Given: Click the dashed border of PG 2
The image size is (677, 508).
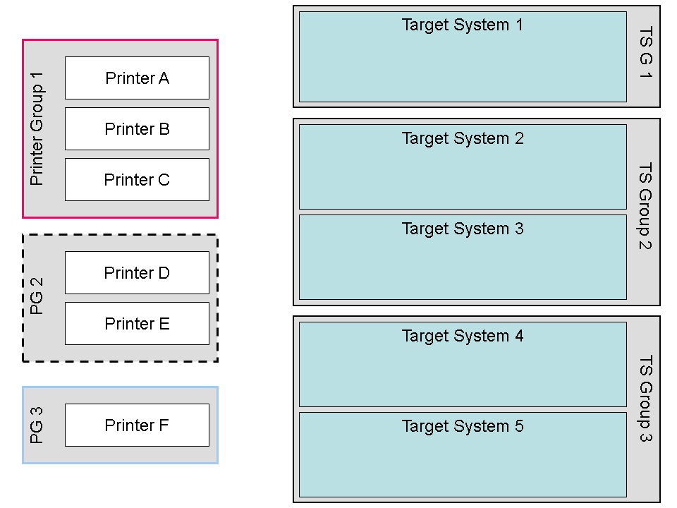Looking at the screenshot, I should click(x=120, y=235).
